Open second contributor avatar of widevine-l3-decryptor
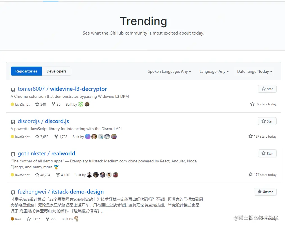 tap(87, 104)
